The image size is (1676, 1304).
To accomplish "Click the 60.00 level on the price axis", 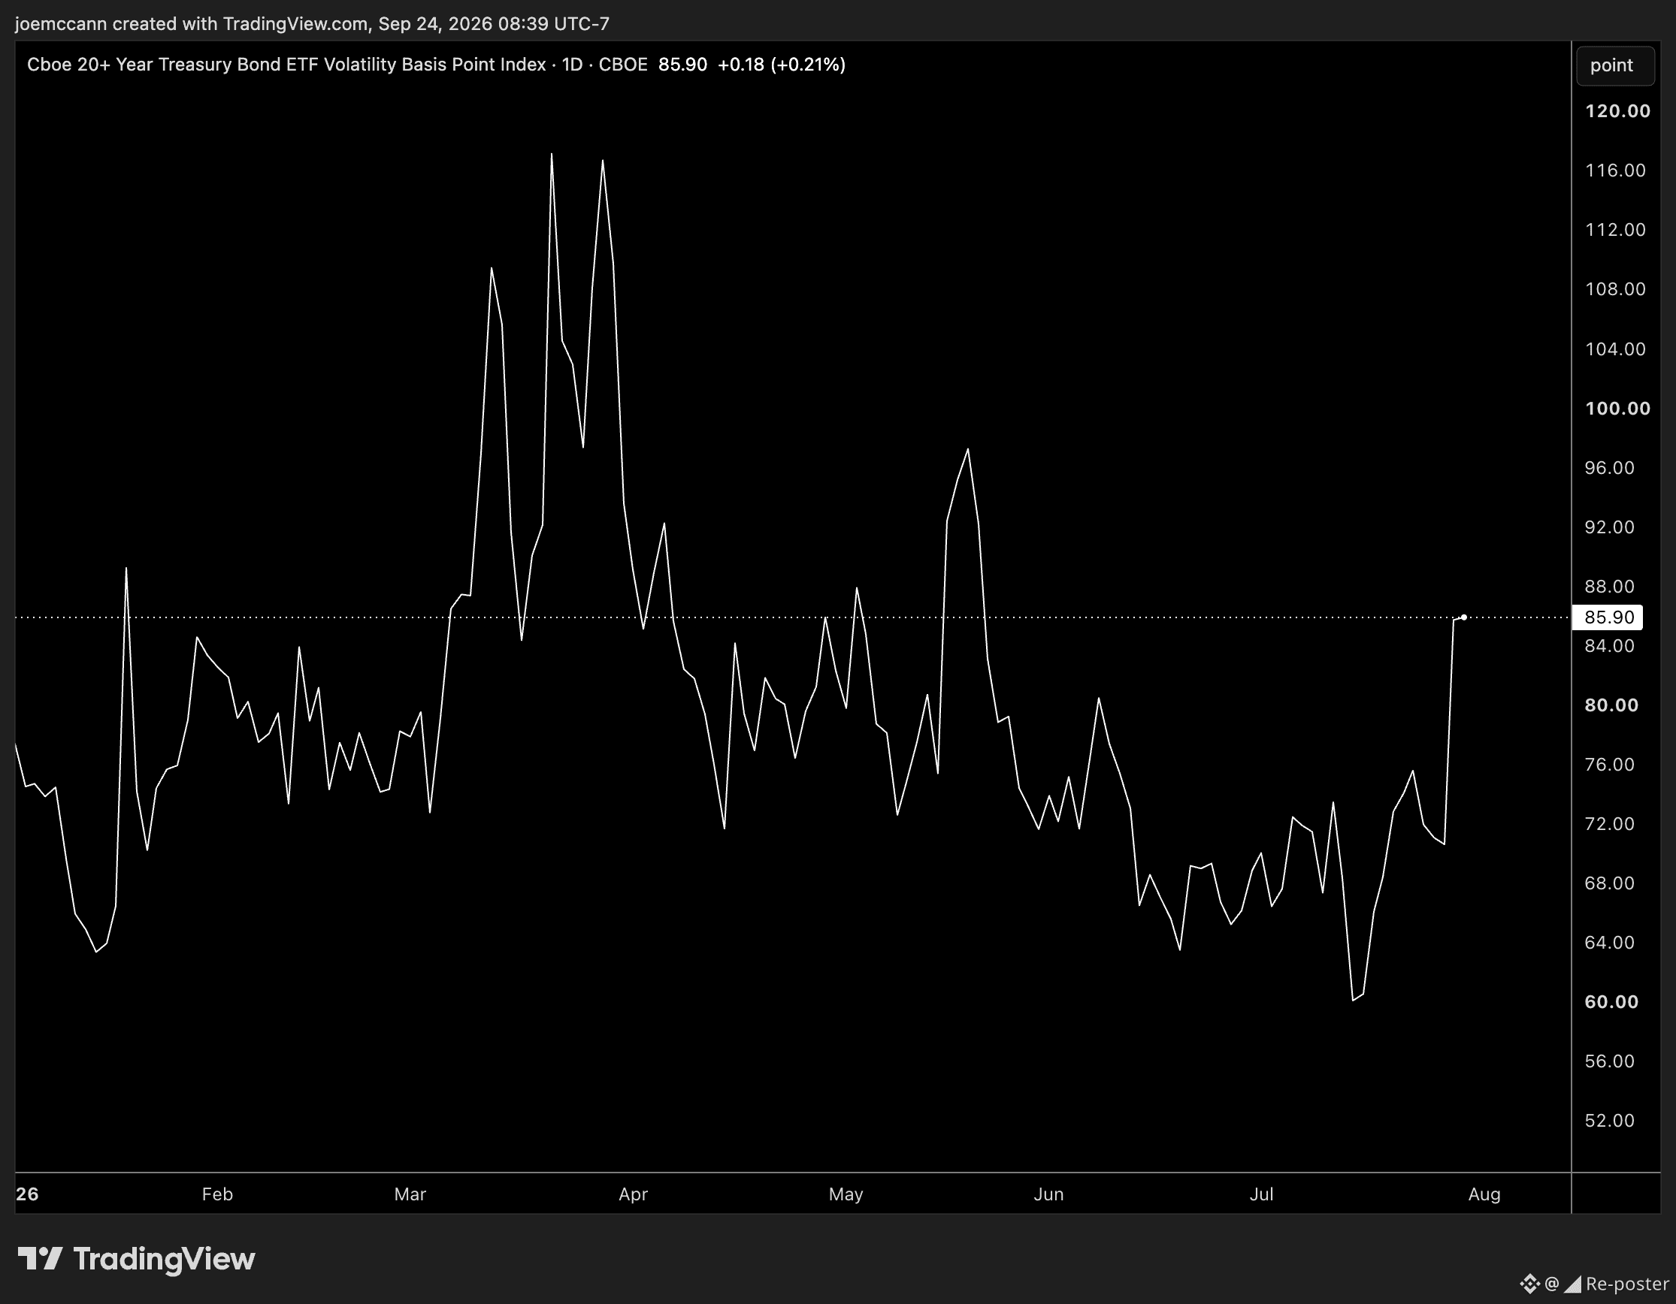I will 1611,1002.
